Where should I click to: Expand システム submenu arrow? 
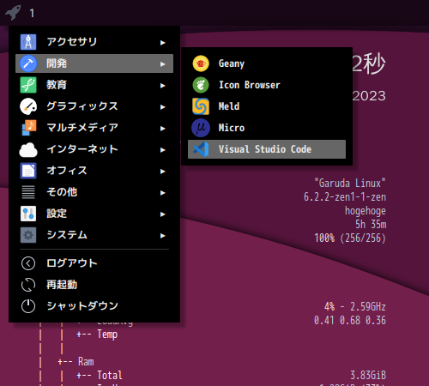(x=163, y=236)
